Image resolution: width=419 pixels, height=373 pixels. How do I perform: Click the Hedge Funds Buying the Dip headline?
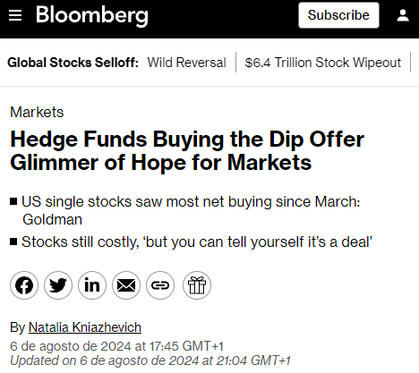coord(187,151)
